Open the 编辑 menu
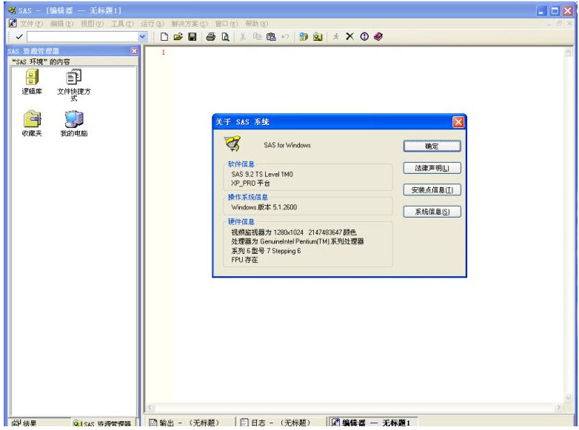 [x=61, y=24]
